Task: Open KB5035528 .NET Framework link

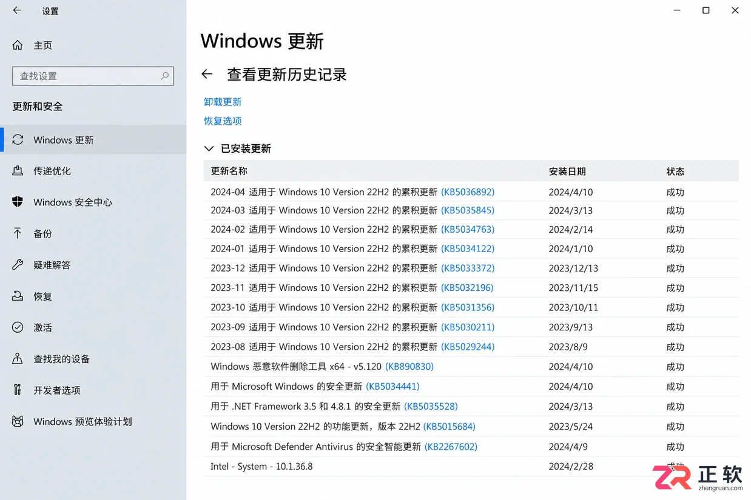Action: pos(431,406)
